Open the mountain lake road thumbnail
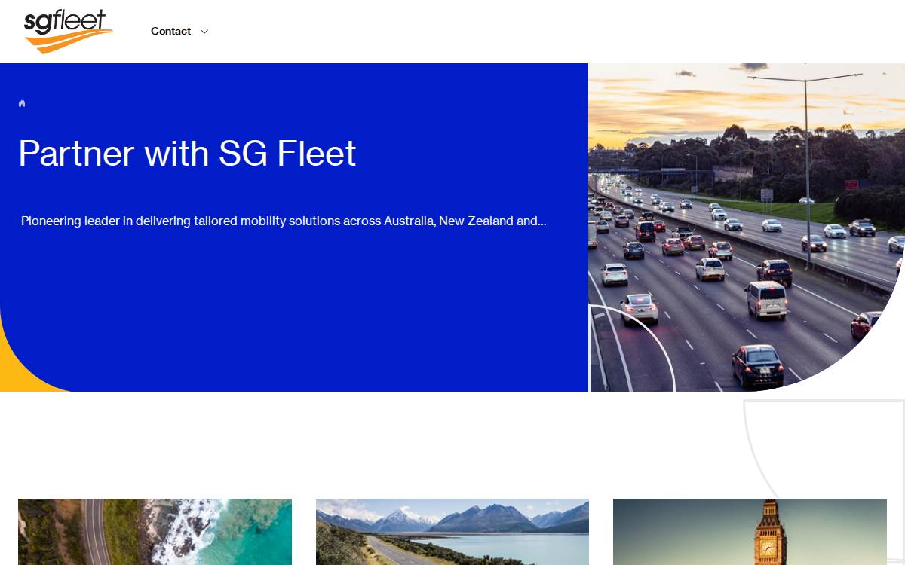 (452, 532)
